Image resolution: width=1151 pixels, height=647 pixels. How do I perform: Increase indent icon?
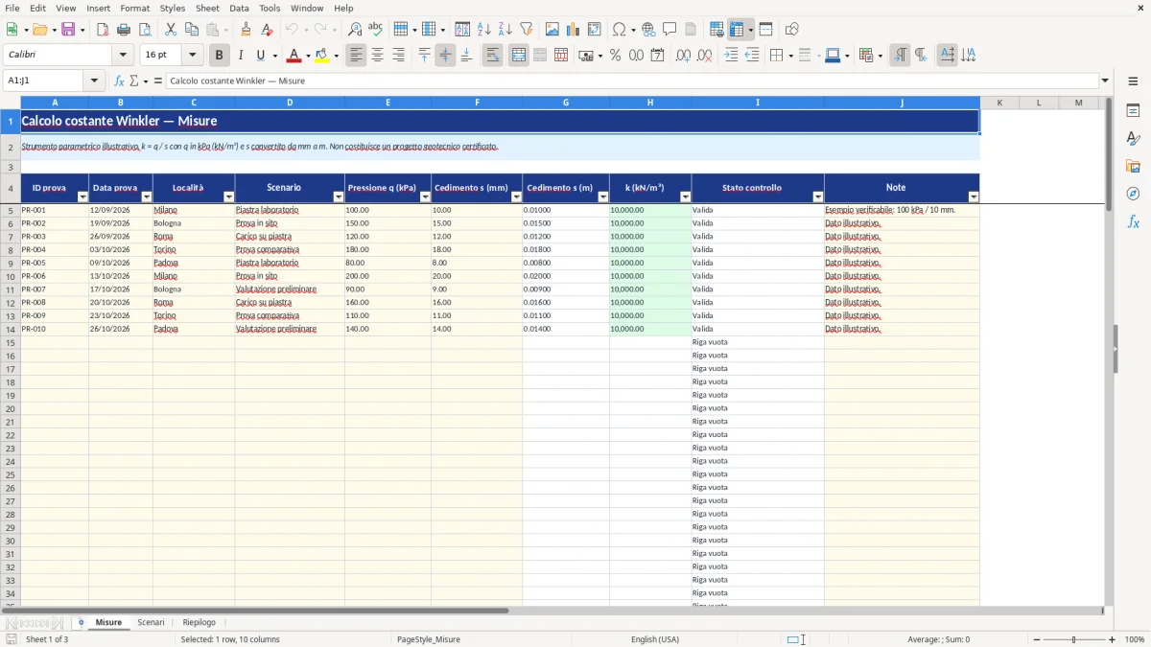pyautogui.click(x=731, y=56)
